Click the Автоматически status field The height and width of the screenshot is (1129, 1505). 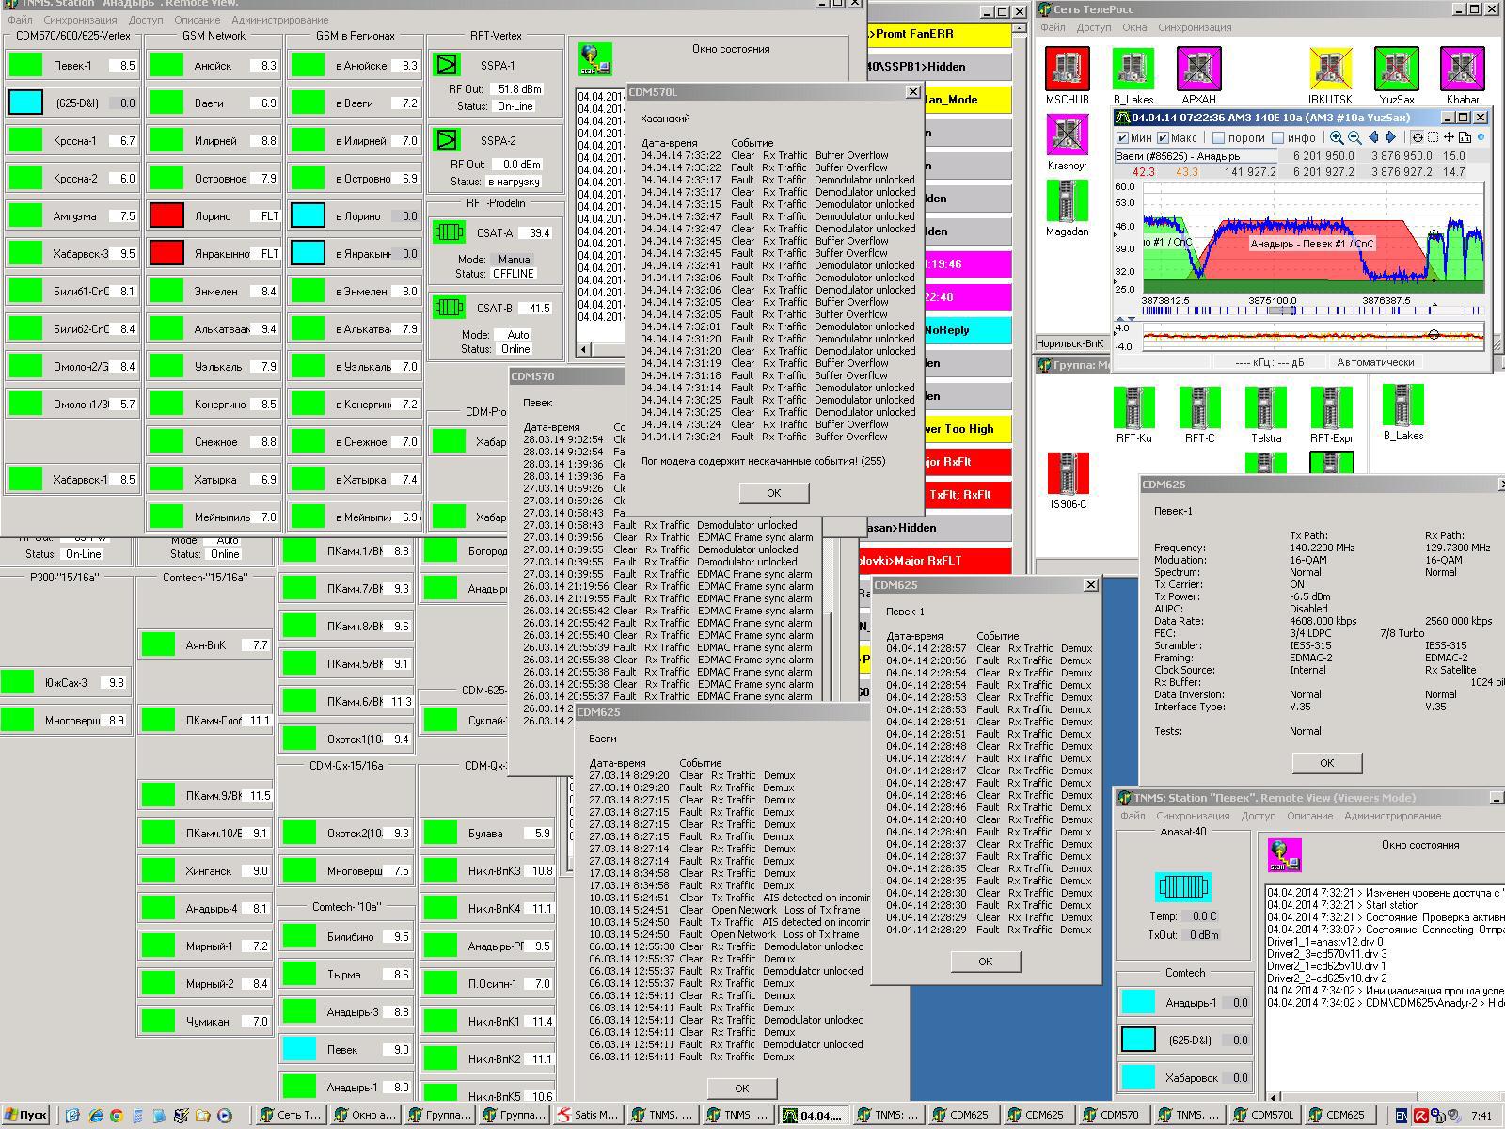point(1376,362)
